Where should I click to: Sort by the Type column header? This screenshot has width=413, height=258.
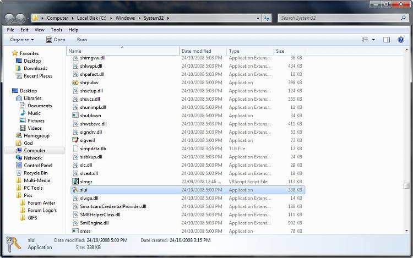tap(250, 51)
